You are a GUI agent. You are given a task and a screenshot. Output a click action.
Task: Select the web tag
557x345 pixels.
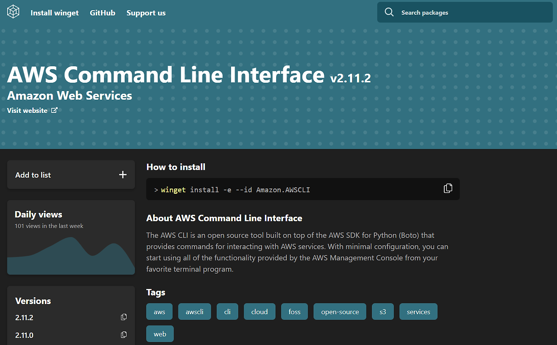click(x=160, y=334)
